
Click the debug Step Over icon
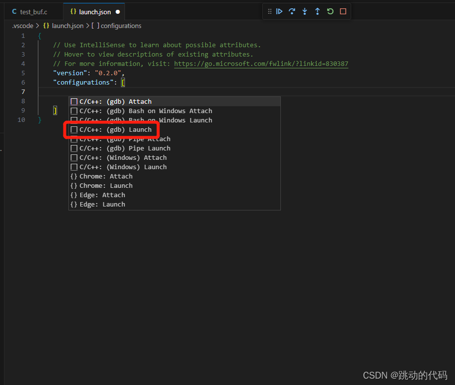click(x=292, y=11)
